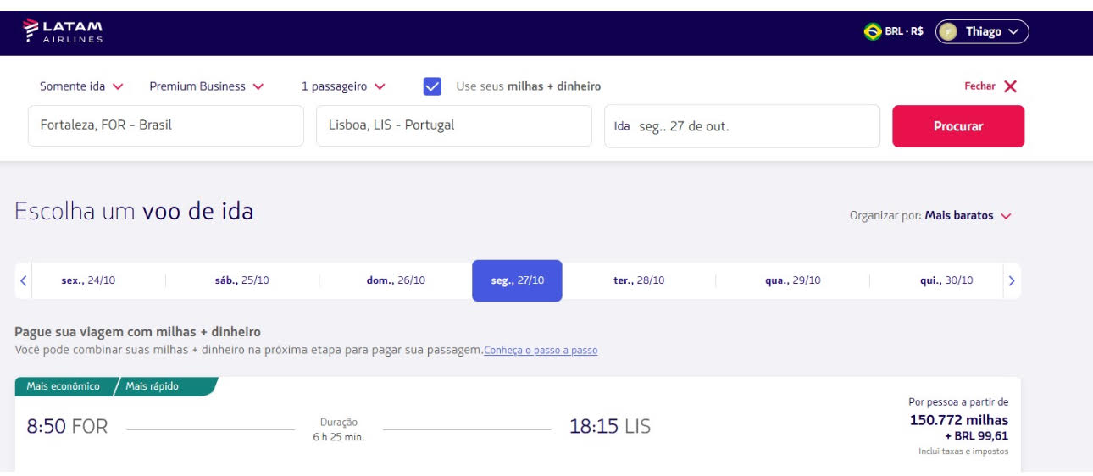
Task: Select the ter., 28/10 date tab
Action: pos(639,280)
